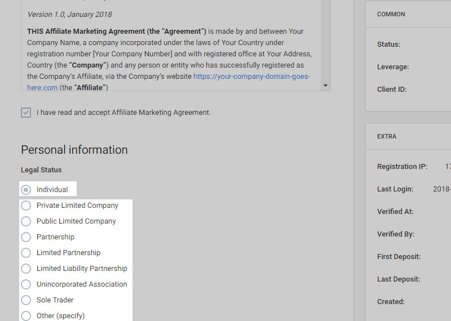The image size is (451, 321).
Task: Click the Client ID field label
Action: (392, 89)
